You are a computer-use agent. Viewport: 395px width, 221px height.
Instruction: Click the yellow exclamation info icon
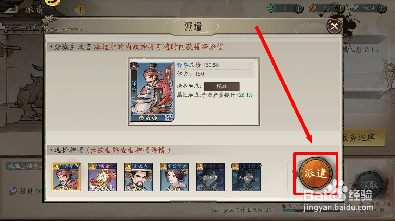[x=80, y=10]
